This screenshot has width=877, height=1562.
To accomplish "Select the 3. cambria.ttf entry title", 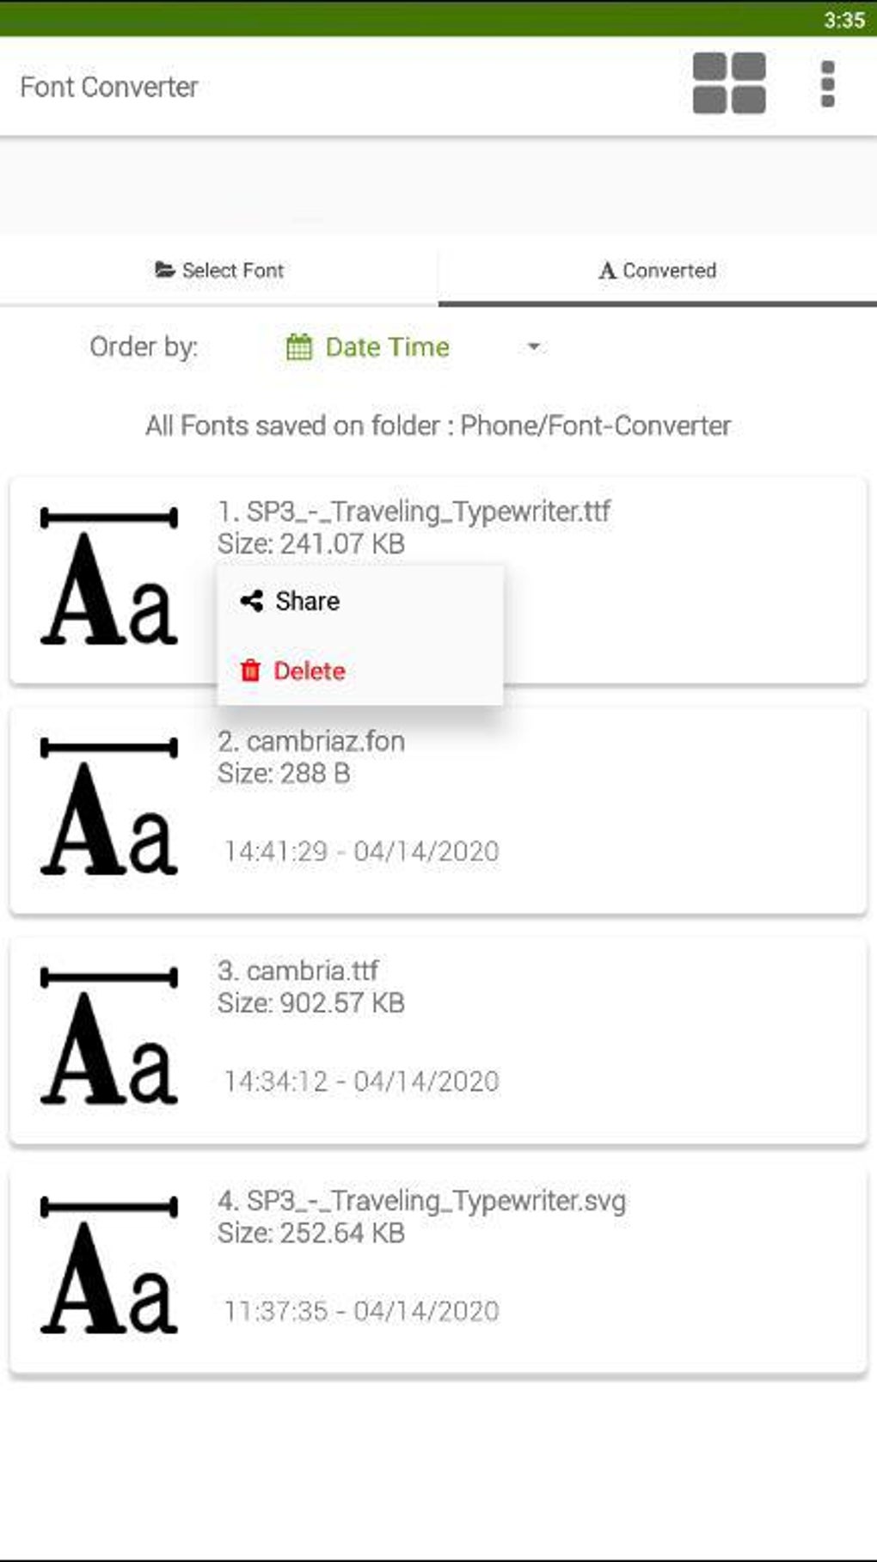I will tap(297, 971).
